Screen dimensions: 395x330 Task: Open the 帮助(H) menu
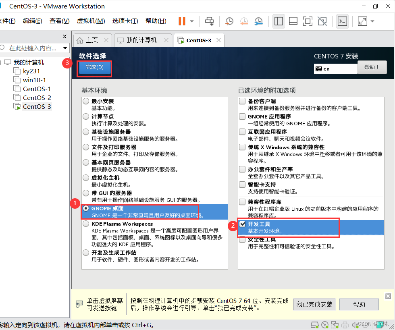156,21
